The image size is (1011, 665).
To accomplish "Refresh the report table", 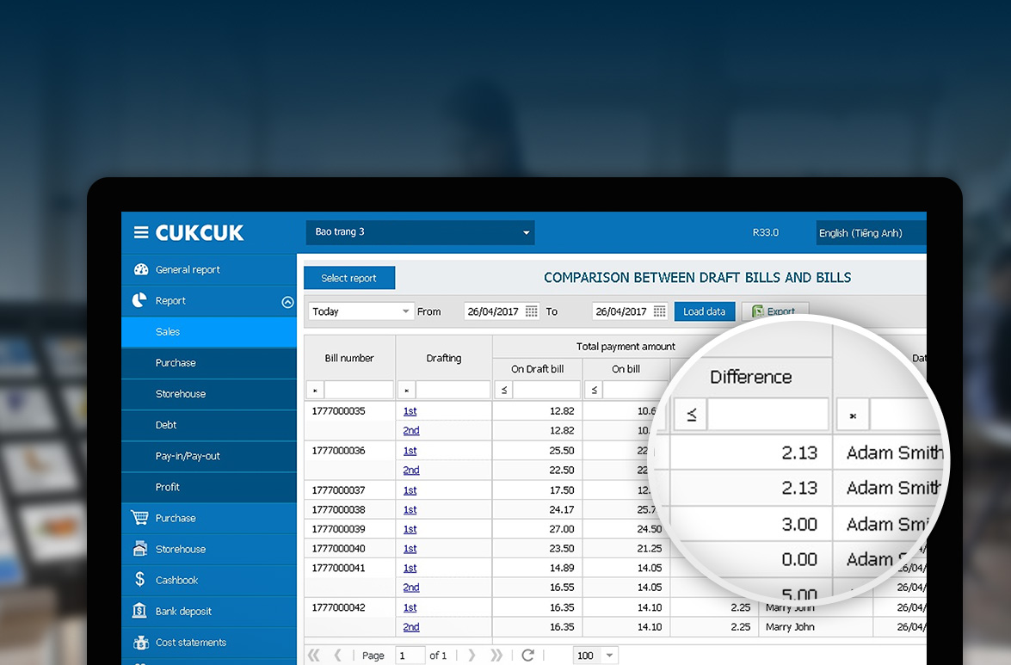I will click(x=528, y=656).
